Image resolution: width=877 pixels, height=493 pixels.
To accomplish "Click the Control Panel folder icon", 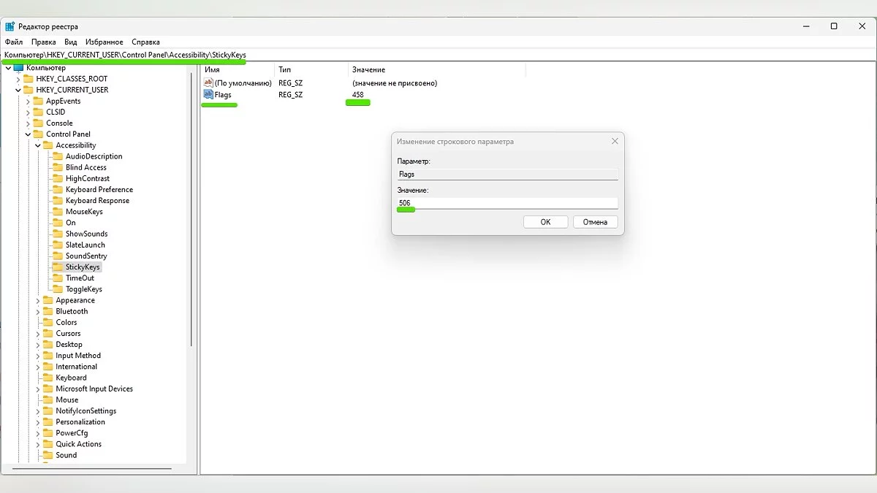I will [39, 134].
